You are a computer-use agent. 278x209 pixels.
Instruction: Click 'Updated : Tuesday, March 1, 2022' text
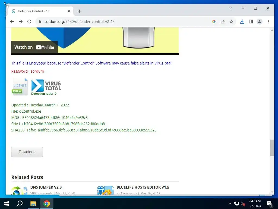click(x=40, y=105)
